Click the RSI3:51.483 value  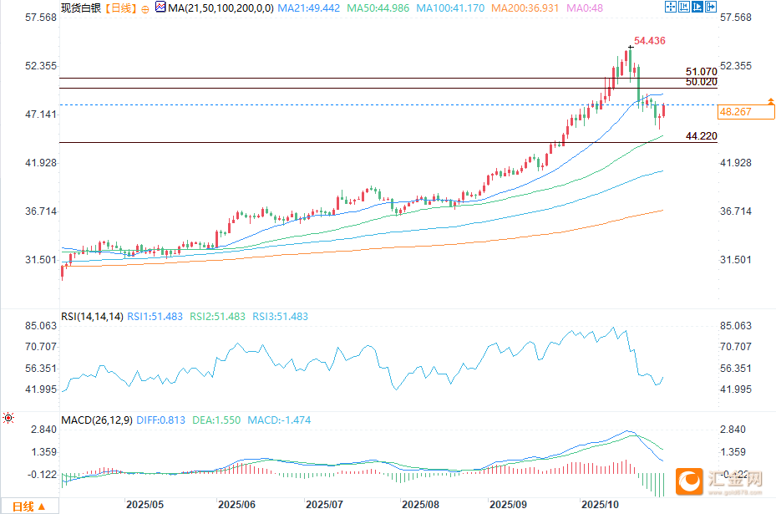point(280,317)
